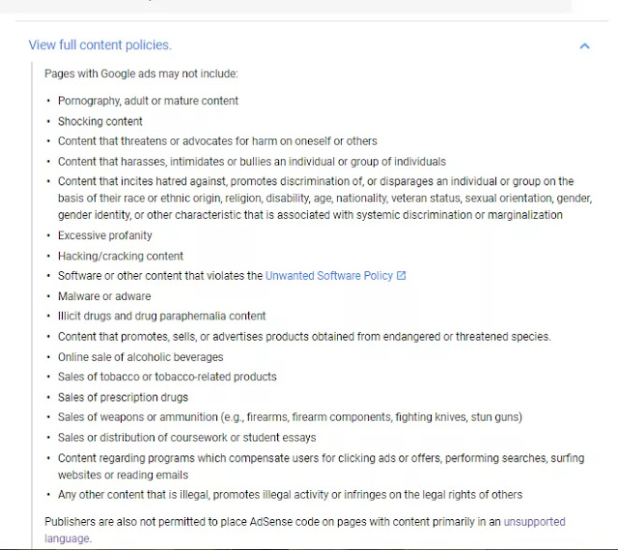
Task: Click "Sales or distribution of coursework" item
Action: (186, 438)
